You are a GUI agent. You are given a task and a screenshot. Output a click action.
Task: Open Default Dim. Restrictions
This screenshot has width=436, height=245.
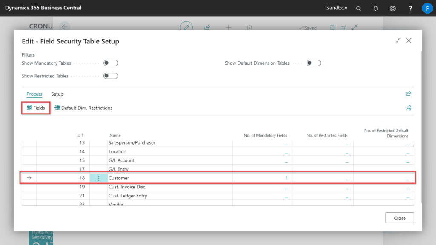83,108
